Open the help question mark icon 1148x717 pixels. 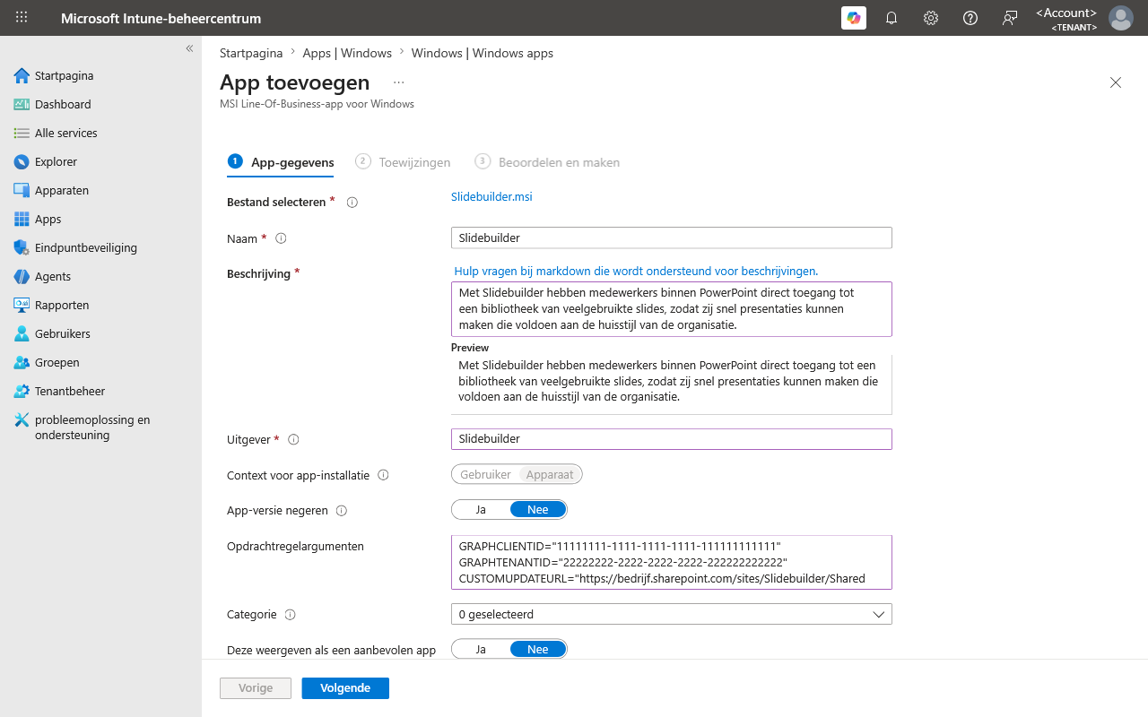point(970,18)
